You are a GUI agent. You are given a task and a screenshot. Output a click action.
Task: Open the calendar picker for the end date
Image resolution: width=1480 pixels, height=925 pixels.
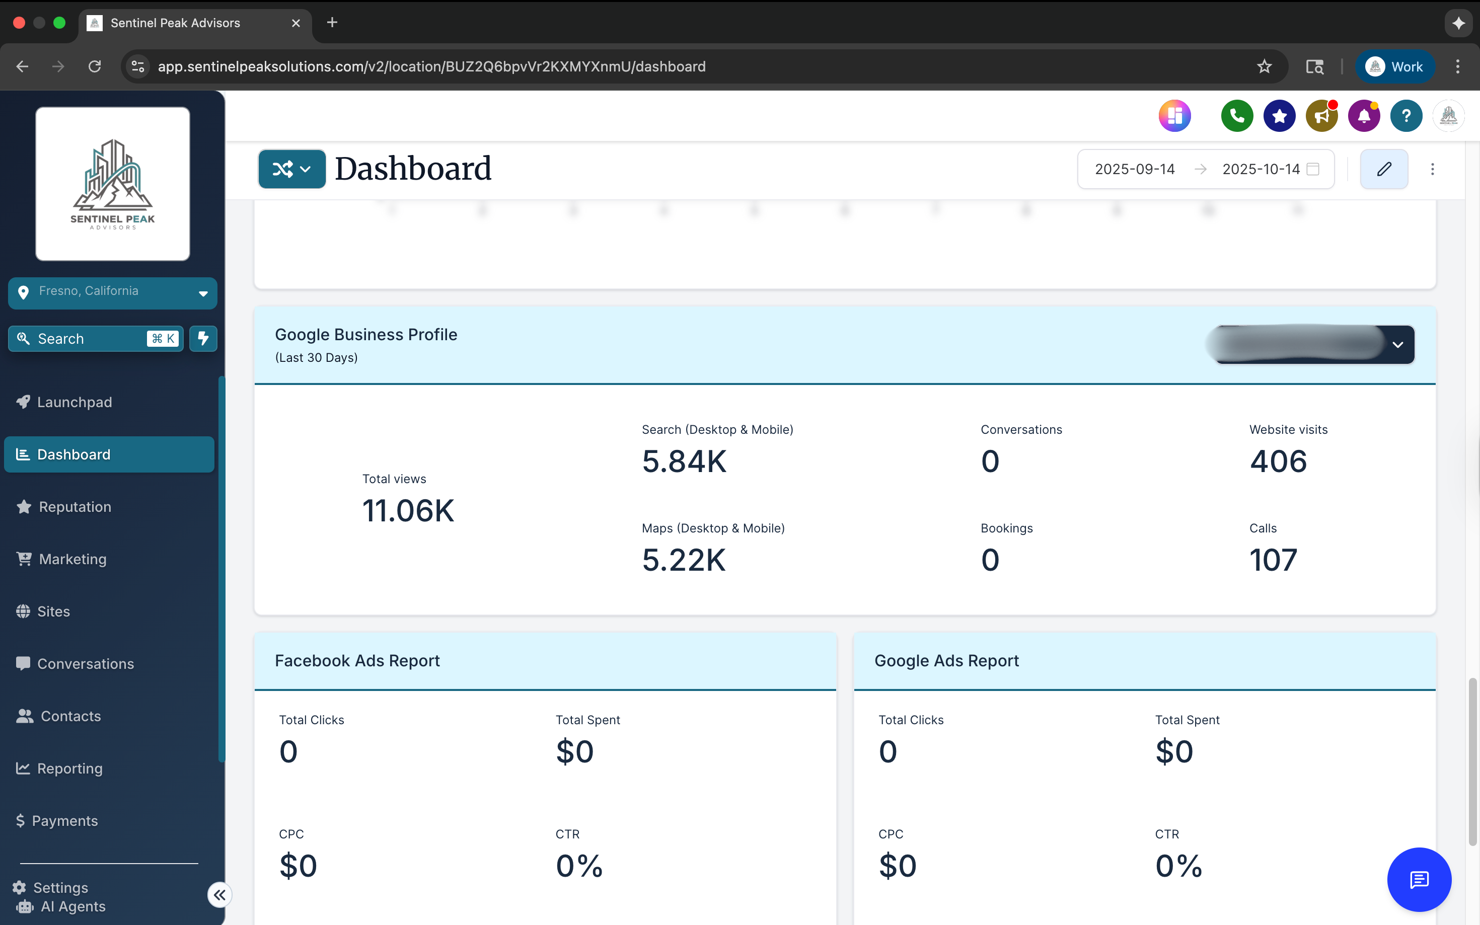pos(1313,169)
